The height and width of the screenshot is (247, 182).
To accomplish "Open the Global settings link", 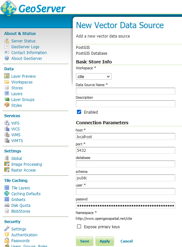I will pos(16,159).
